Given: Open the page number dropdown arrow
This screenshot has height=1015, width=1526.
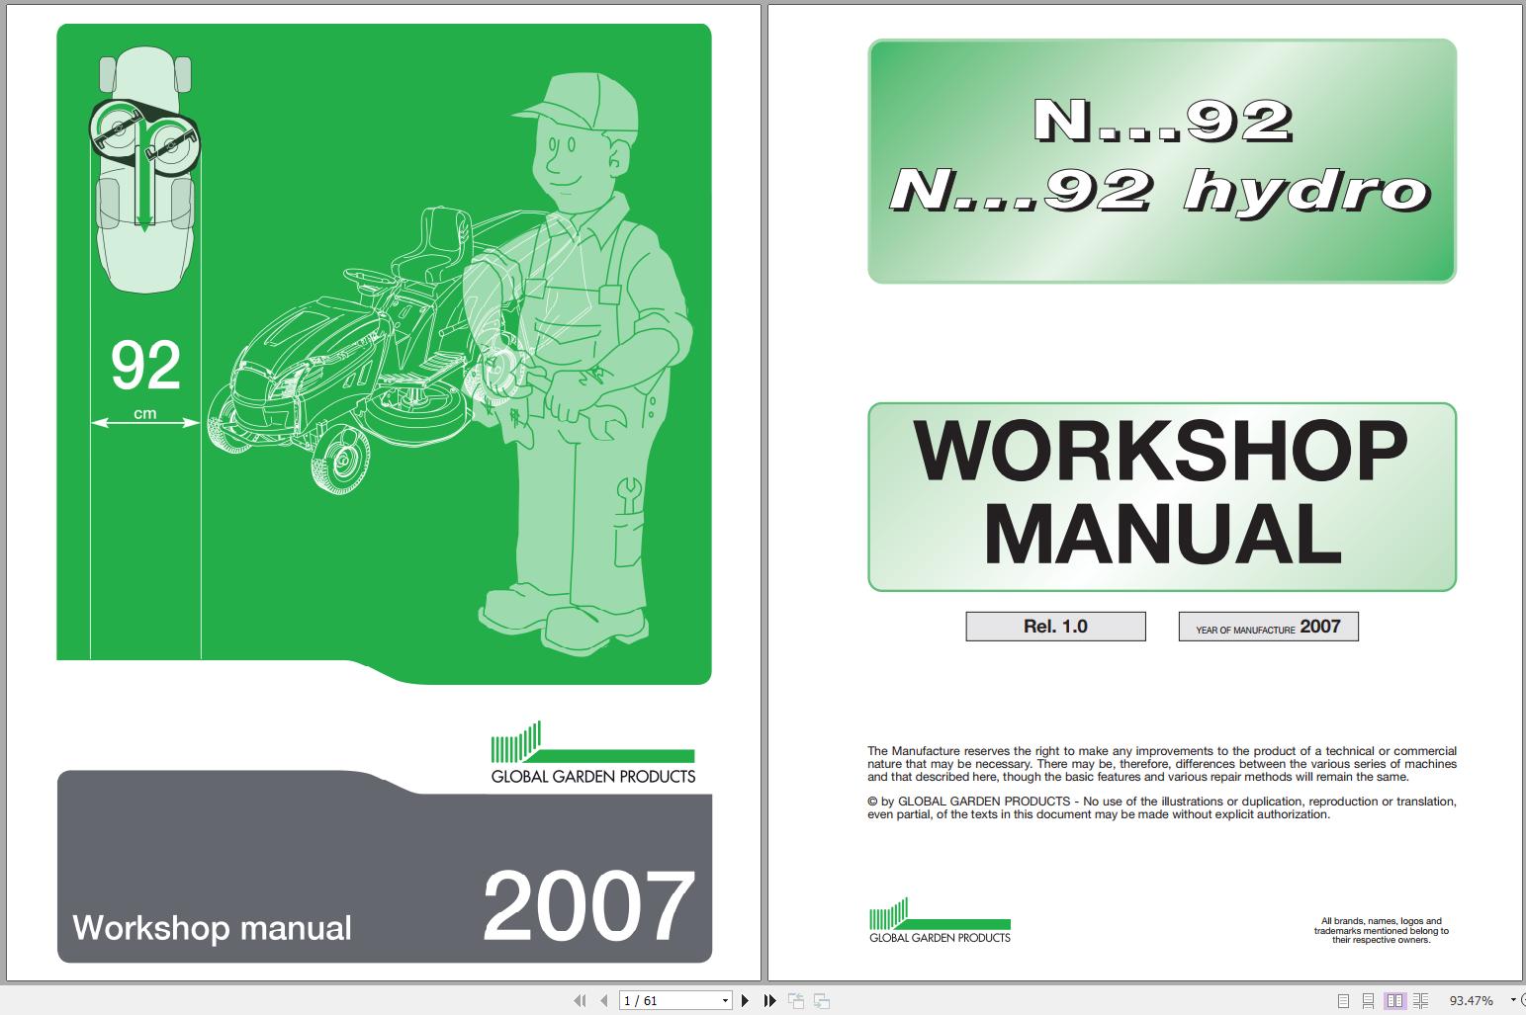Looking at the screenshot, I should click(x=725, y=1000).
